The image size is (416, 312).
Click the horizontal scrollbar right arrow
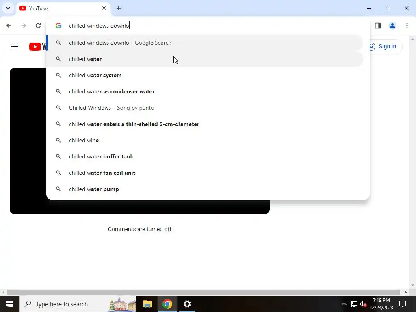coord(406,292)
